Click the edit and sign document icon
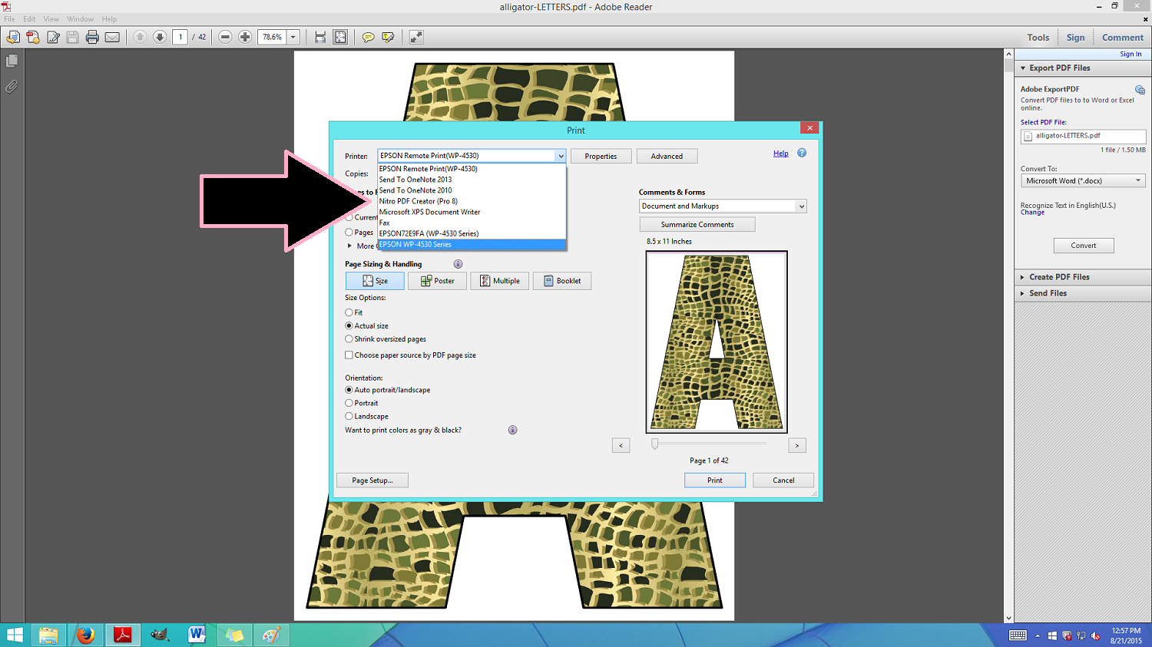1152x647 pixels. pyautogui.click(x=53, y=37)
